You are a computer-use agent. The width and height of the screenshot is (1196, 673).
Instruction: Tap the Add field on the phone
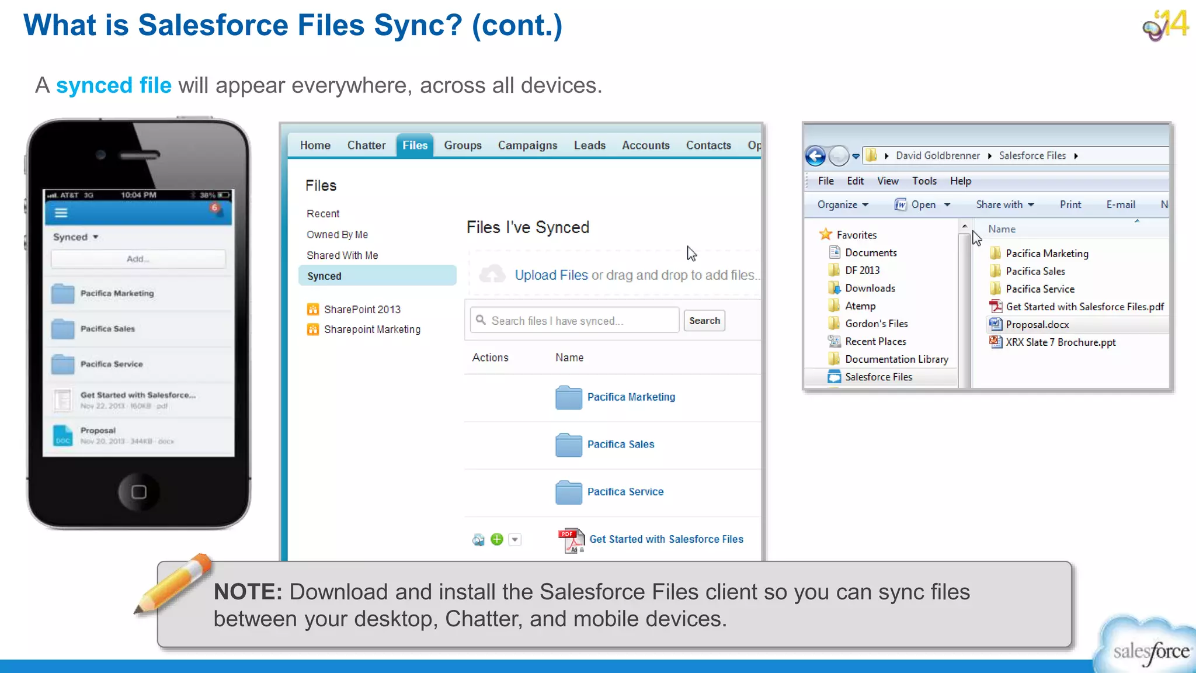138,259
